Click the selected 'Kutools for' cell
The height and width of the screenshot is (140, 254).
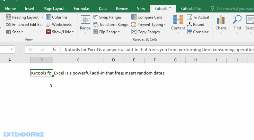coord(41,73)
